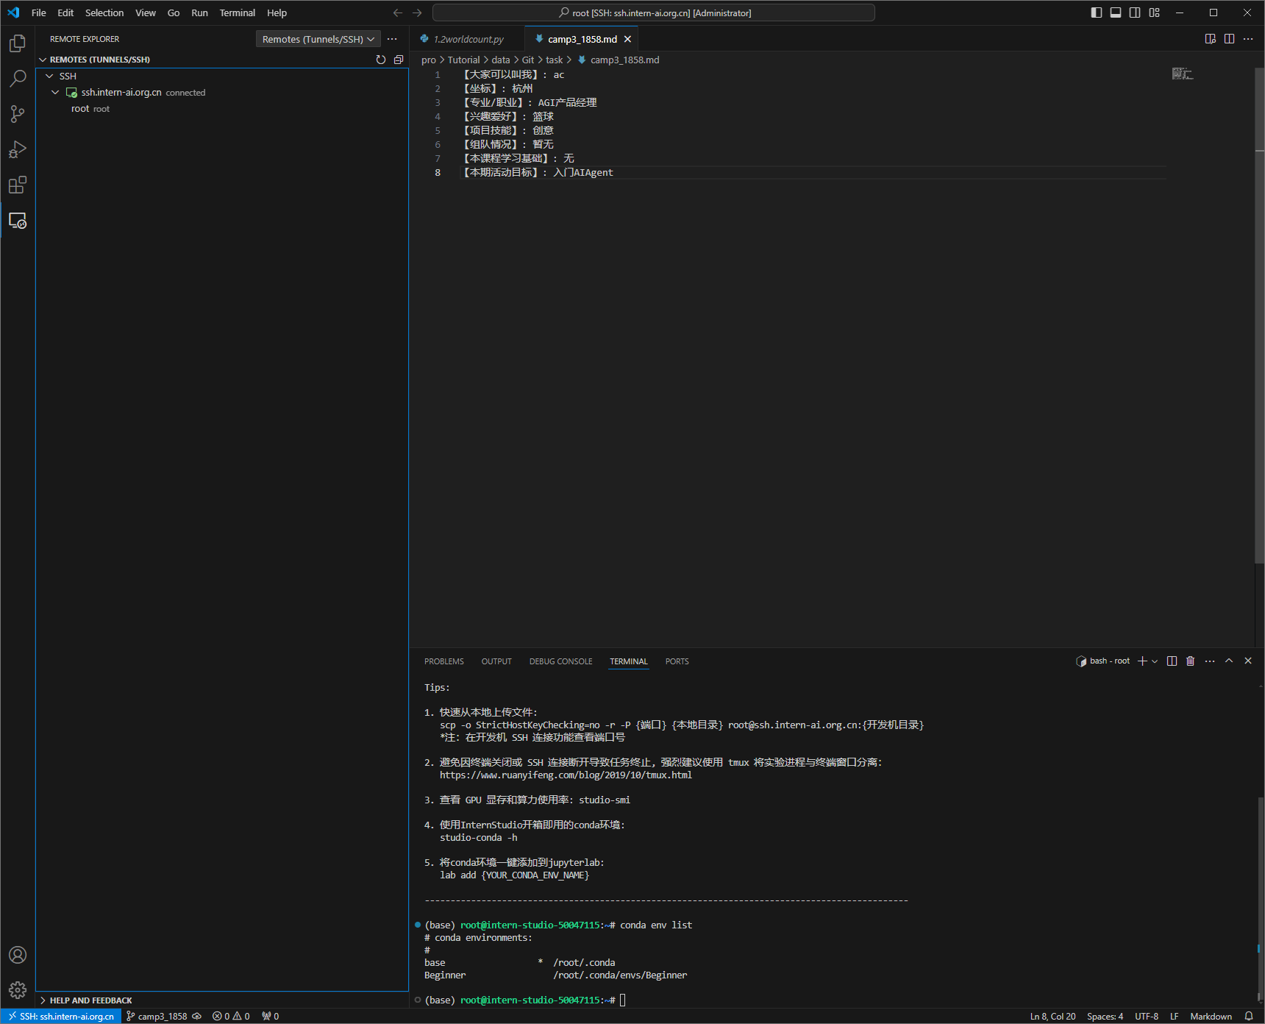Open the Terminal menu
Image resolution: width=1265 pixels, height=1024 pixels.
(237, 13)
